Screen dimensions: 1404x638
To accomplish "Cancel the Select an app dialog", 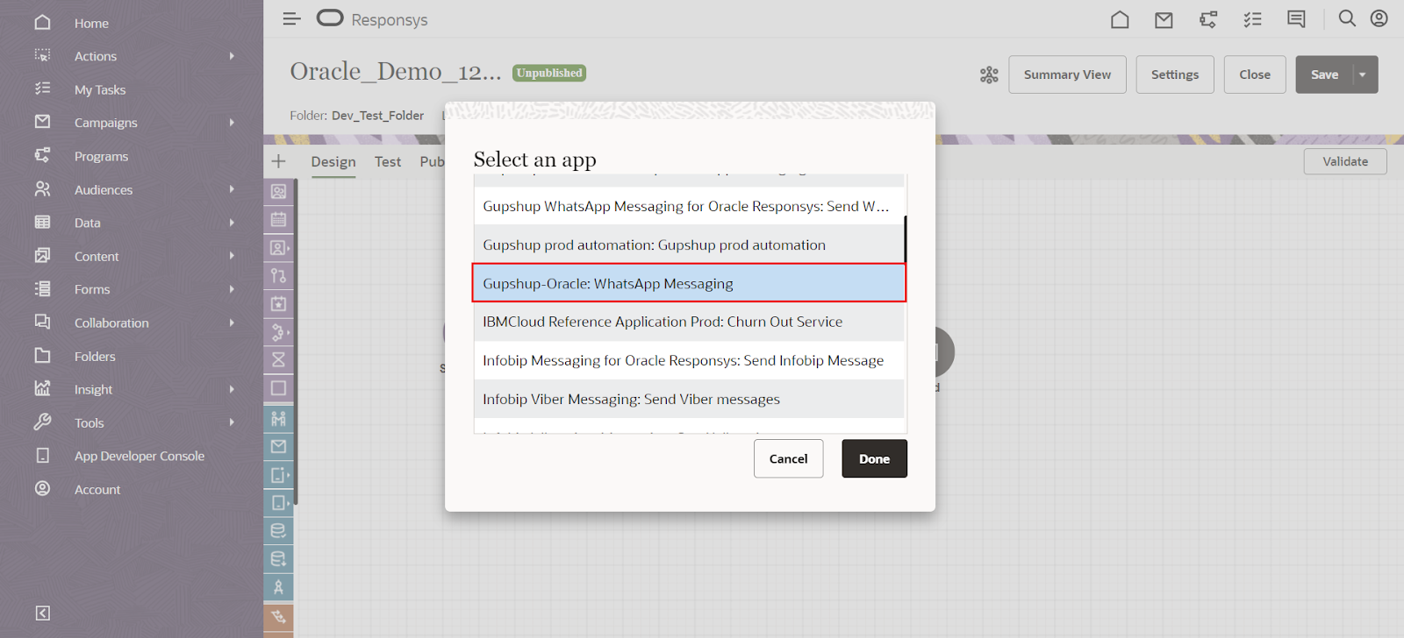I will [788, 458].
